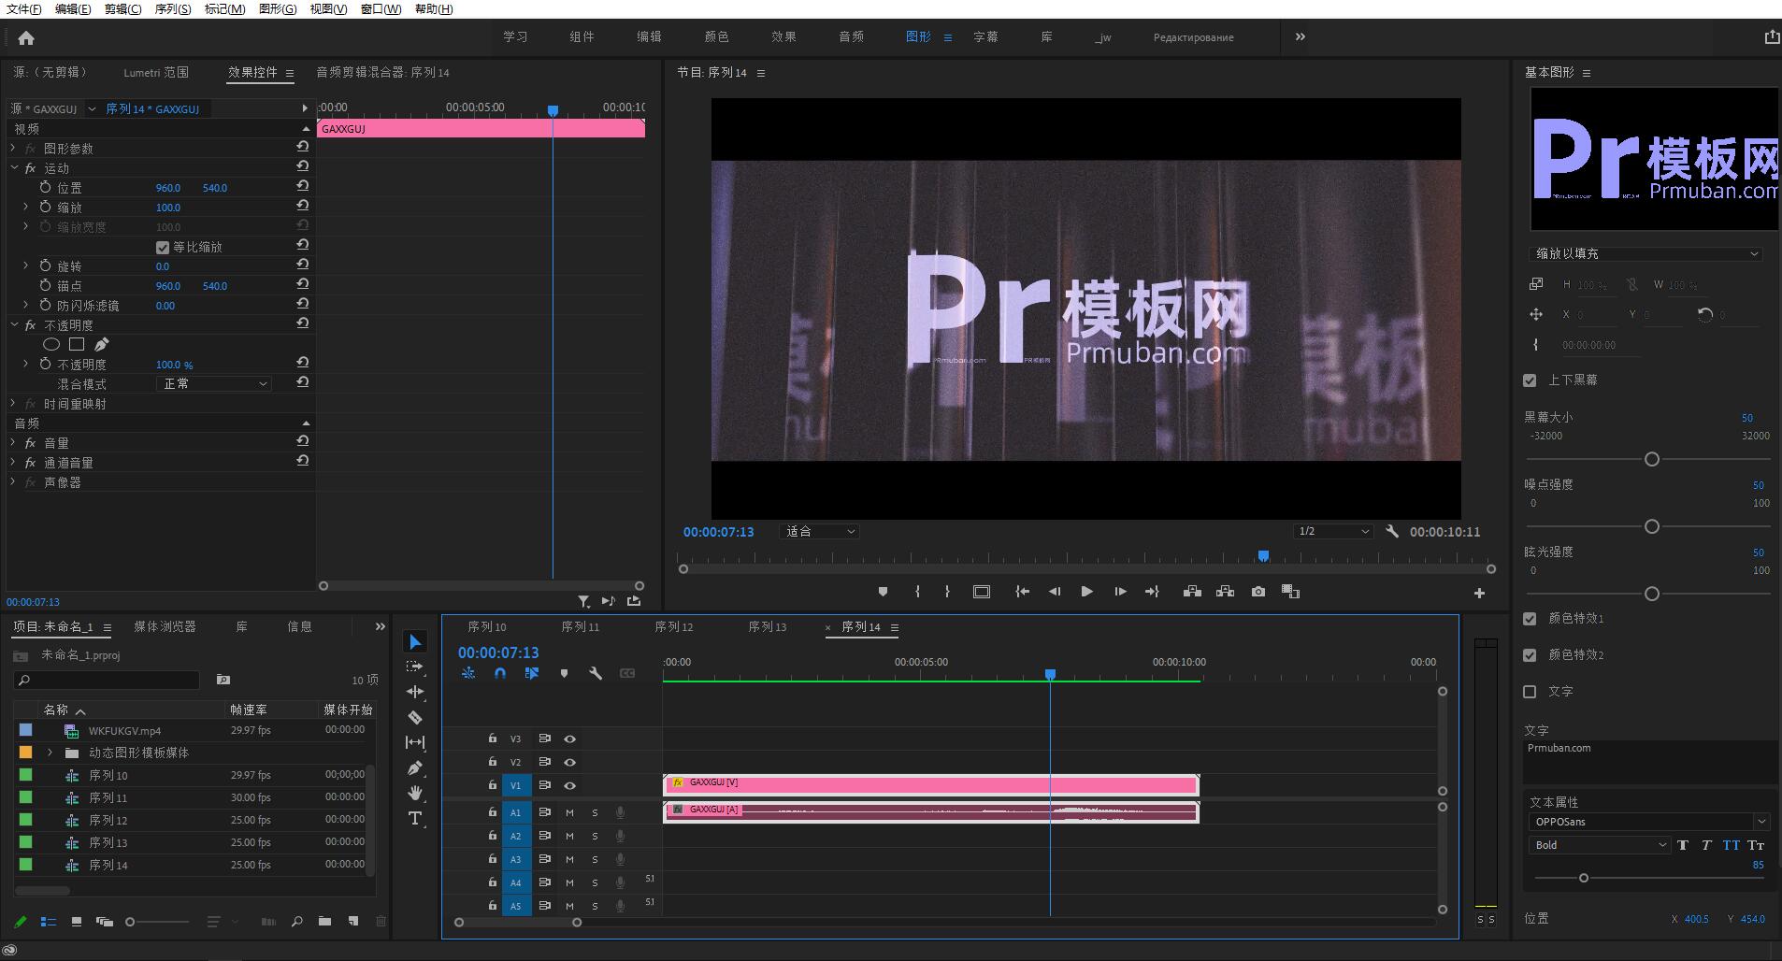Switch to the 序列 12 timeline tab

pyautogui.click(x=674, y=627)
